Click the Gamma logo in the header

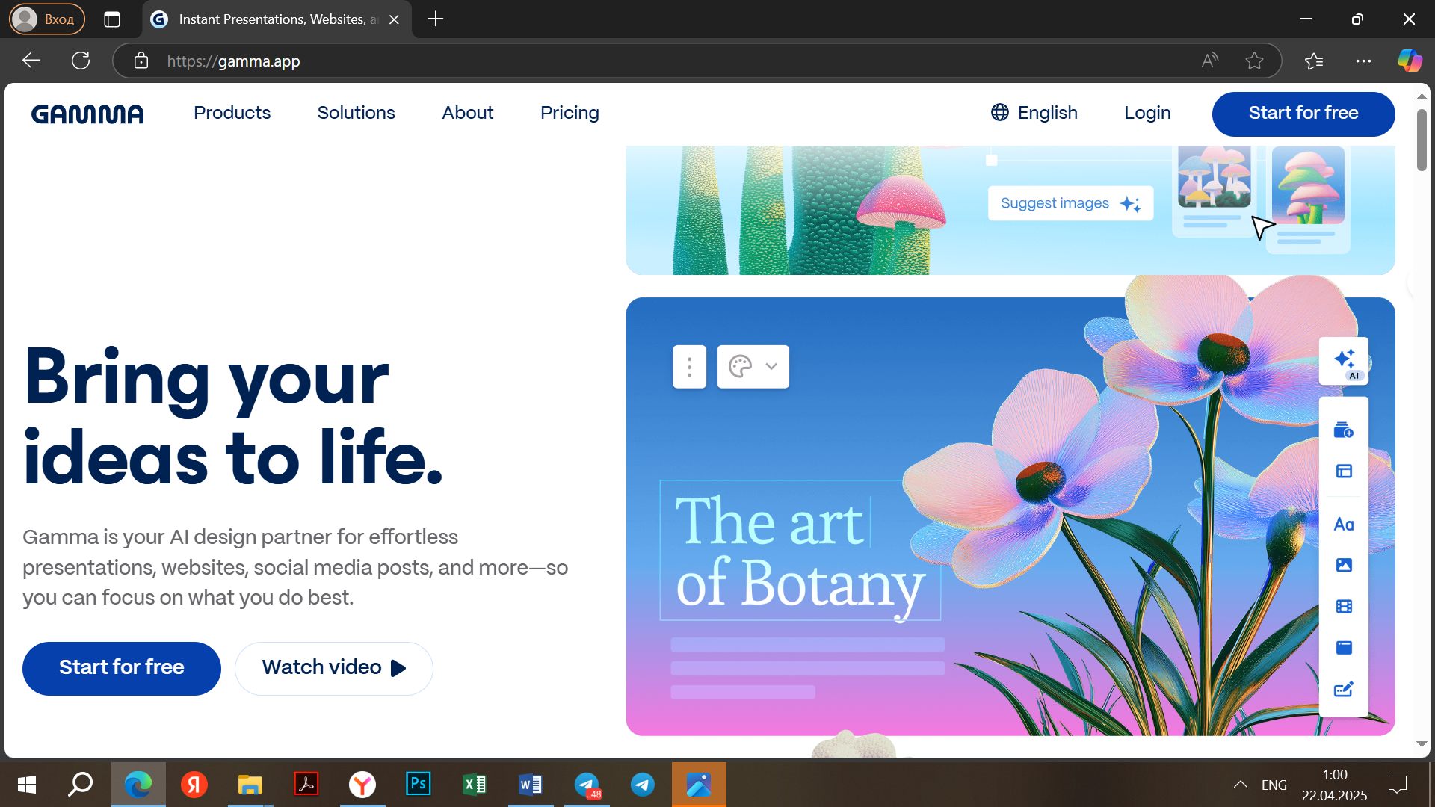(x=87, y=114)
